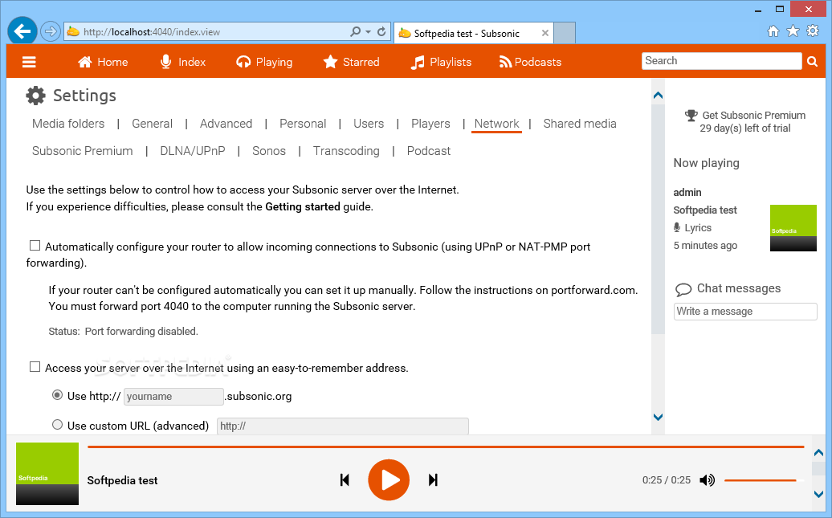Open the Get Subsonic Premium link
The image size is (832, 518).
[x=753, y=115]
